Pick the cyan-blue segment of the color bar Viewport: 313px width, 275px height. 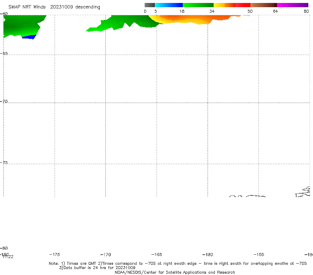click(x=169, y=5)
